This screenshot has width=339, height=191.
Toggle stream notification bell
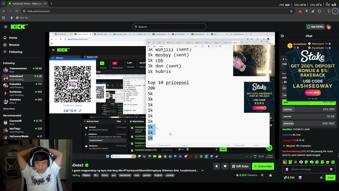(x=216, y=166)
